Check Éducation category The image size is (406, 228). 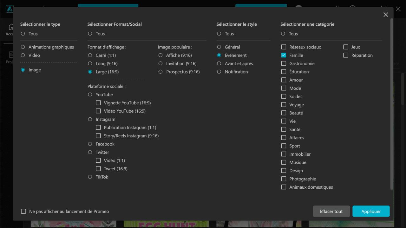284,72
